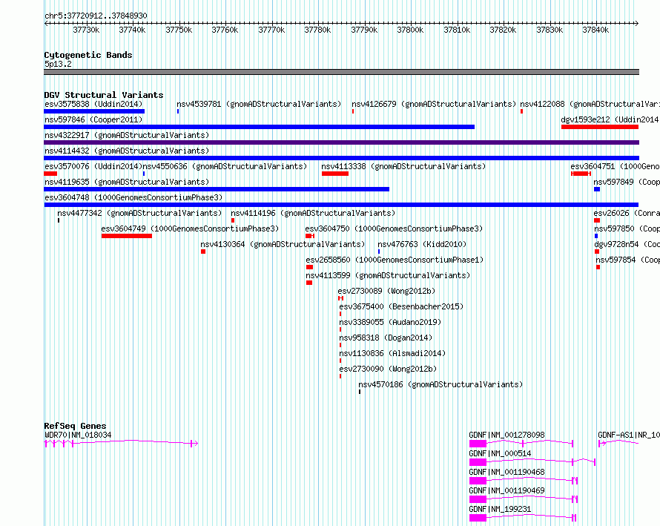Select the esv2658560 (1000GenomesConsortiumPhase1) label
The height and width of the screenshot is (526, 660).
(395, 260)
